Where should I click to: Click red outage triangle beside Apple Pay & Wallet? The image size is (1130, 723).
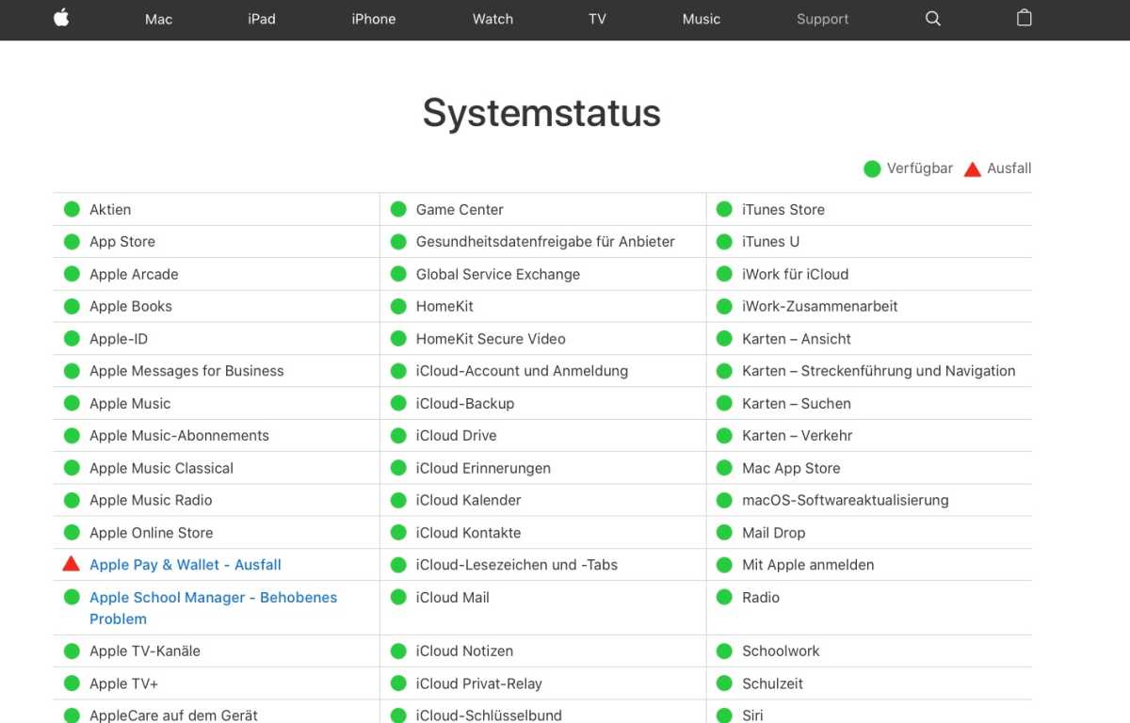pyautogui.click(x=71, y=564)
